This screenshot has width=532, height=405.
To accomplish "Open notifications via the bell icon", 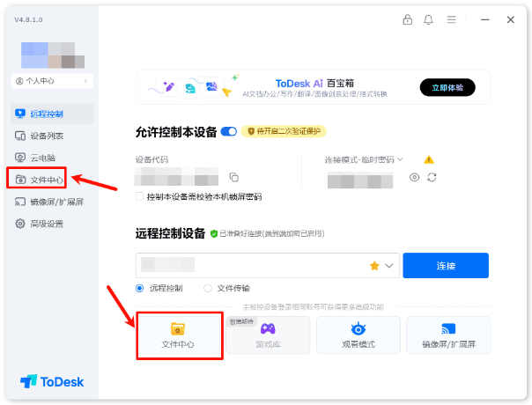I will coord(428,19).
